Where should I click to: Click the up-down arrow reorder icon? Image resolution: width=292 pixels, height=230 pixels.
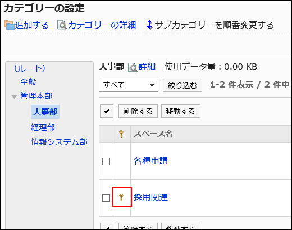tap(149, 25)
